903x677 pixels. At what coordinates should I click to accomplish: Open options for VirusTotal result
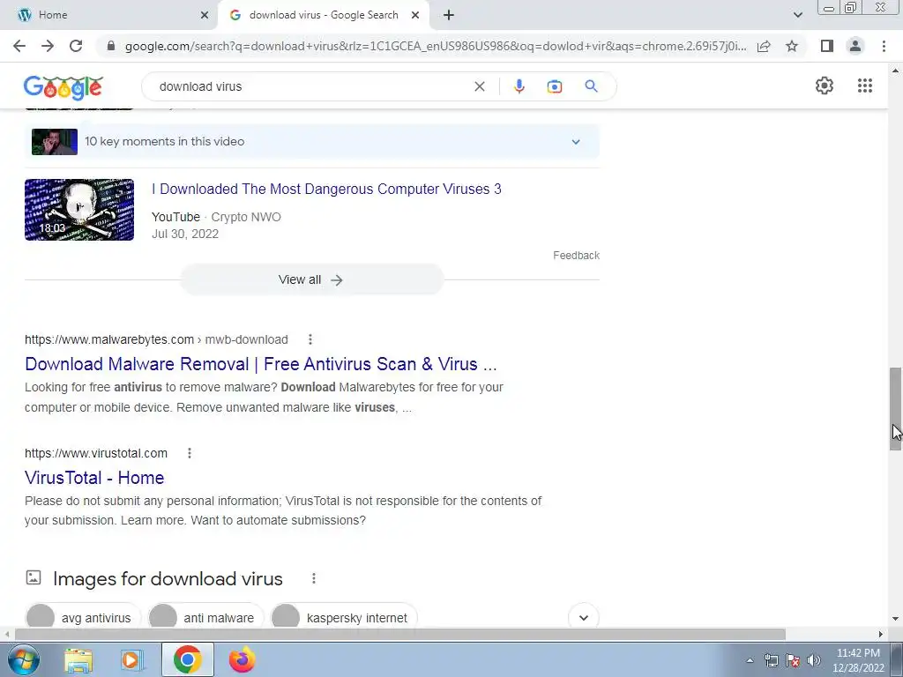[190, 453]
